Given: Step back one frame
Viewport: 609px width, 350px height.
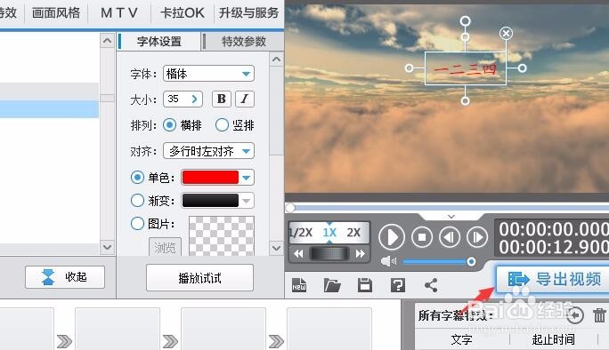Looking at the screenshot, I should pyautogui.click(x=450, y=237).
